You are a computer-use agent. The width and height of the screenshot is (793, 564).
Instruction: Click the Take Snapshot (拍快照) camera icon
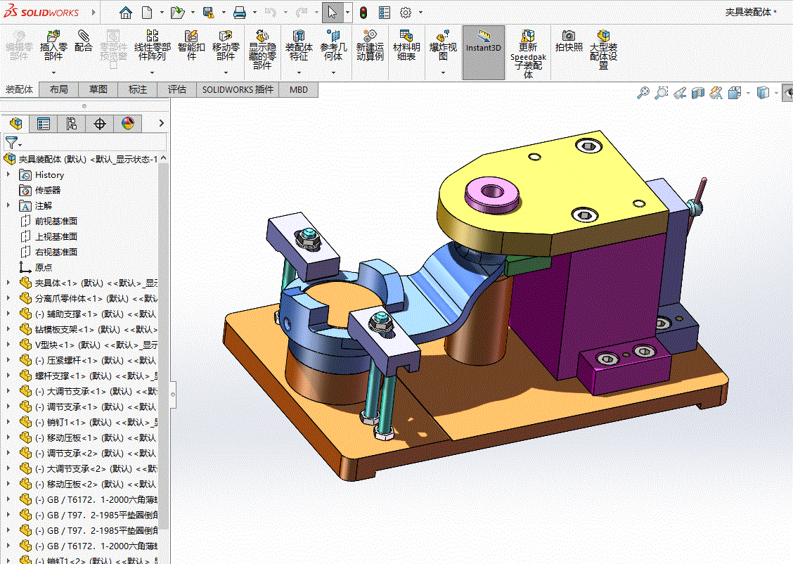pyautogui.click(x=569, y=41)
